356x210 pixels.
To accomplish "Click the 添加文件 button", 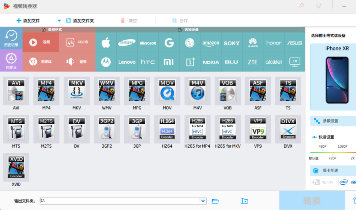I will (28, 21).
